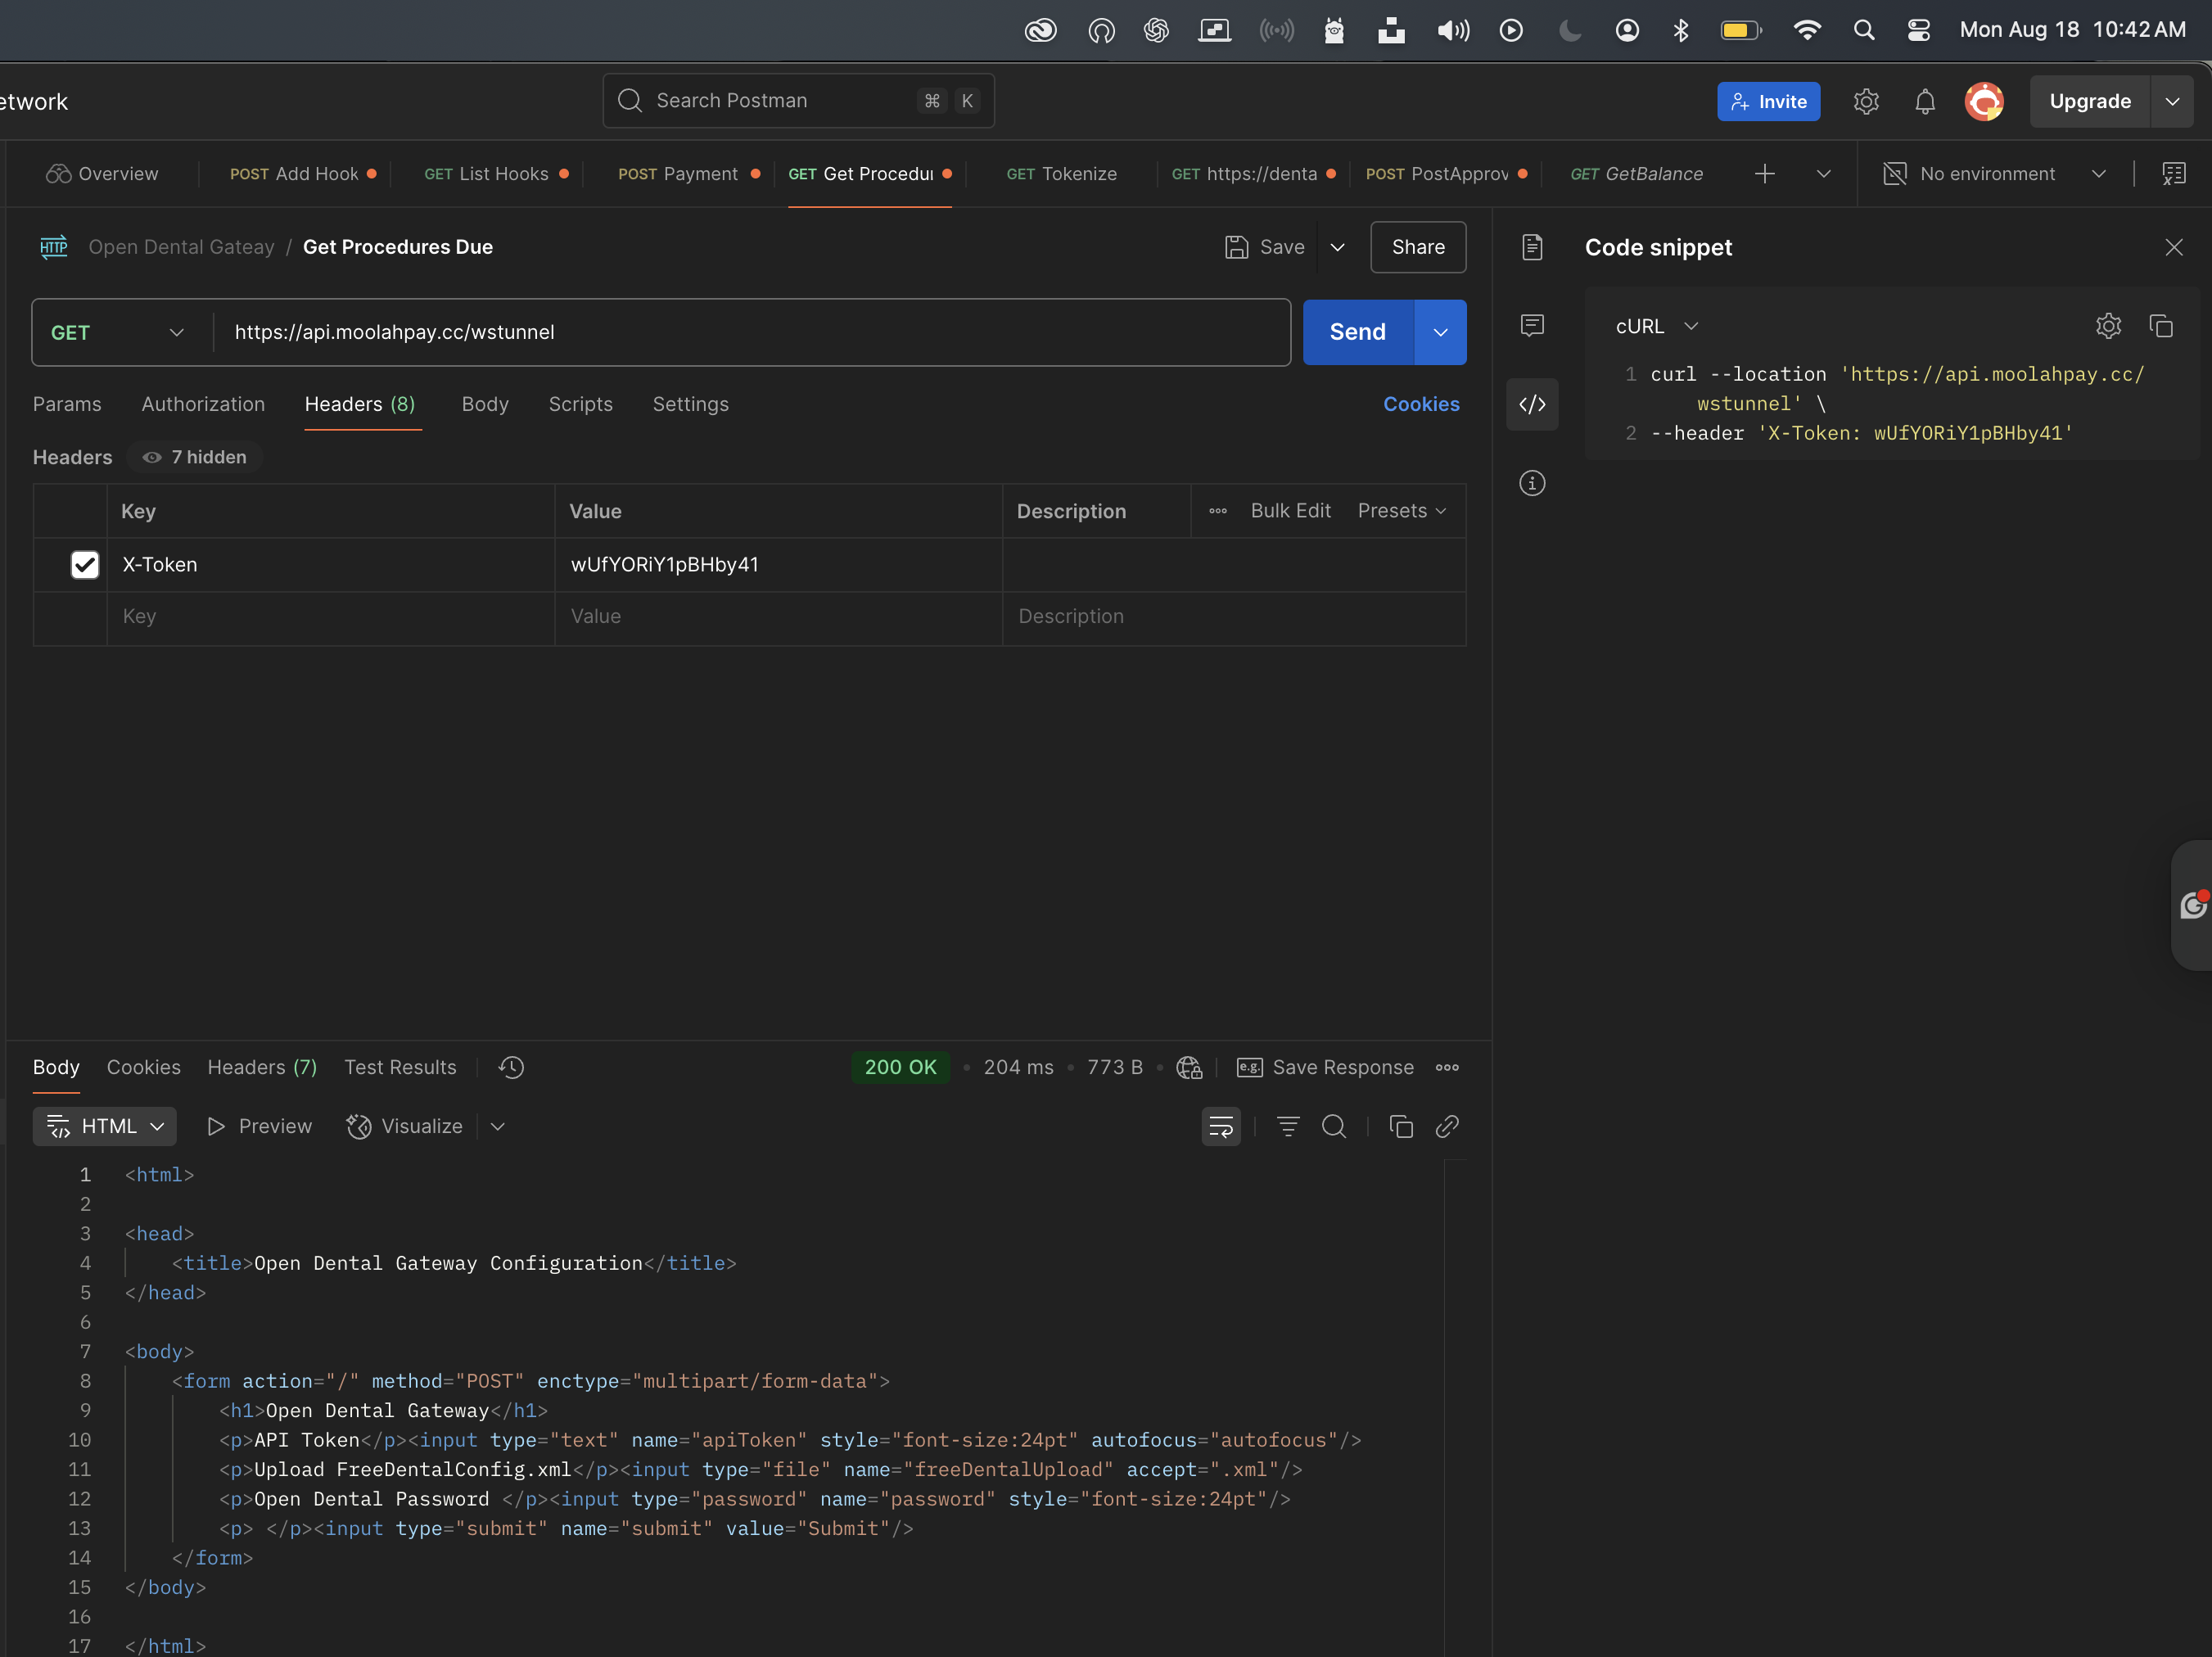Open response history clock icon
The width and height of the screenshot is (2212, 1657).
coord(511,1067)
